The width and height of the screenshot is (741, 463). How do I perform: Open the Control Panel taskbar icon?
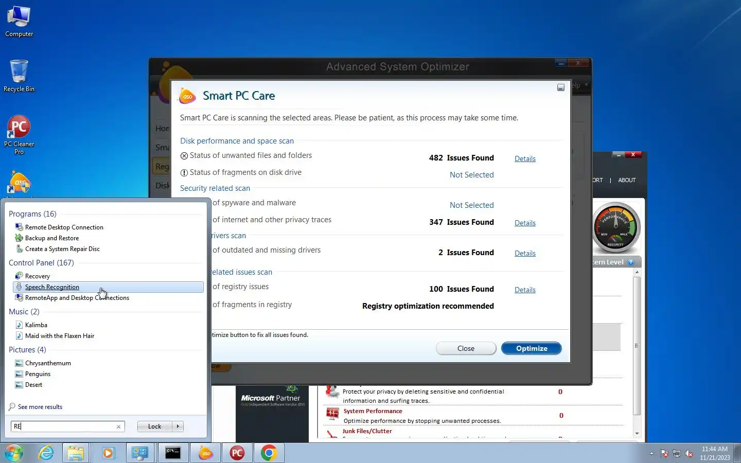click(140, 453)
